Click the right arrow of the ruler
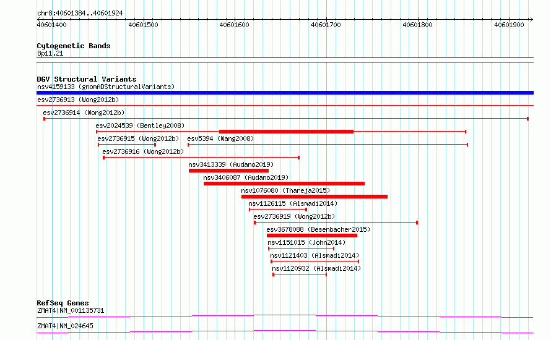Viewport: 551px width, 340px height. (531, 19)
